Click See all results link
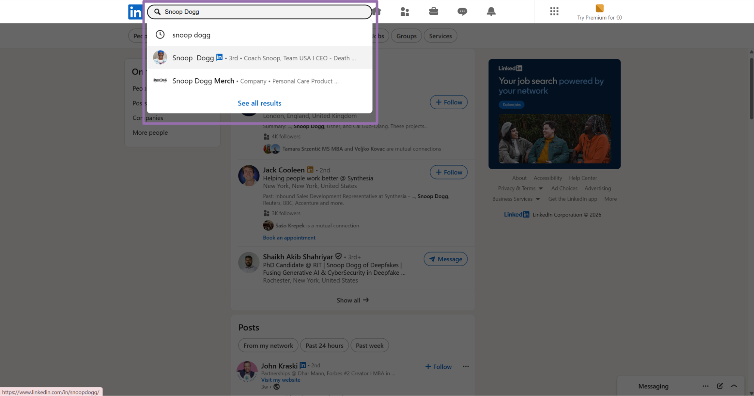Image resolution: width=754 pixels, height=396 pixels. 260,103
